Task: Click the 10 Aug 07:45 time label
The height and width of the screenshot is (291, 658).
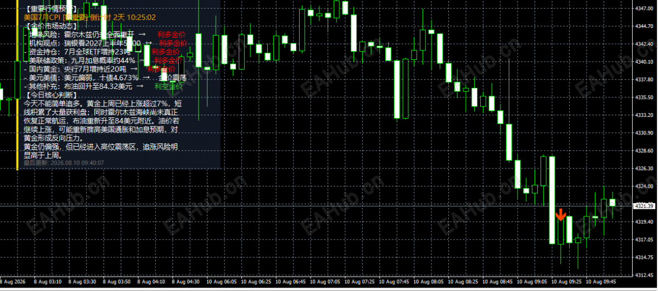Action: pyautogui.click(x=394, y=281)
